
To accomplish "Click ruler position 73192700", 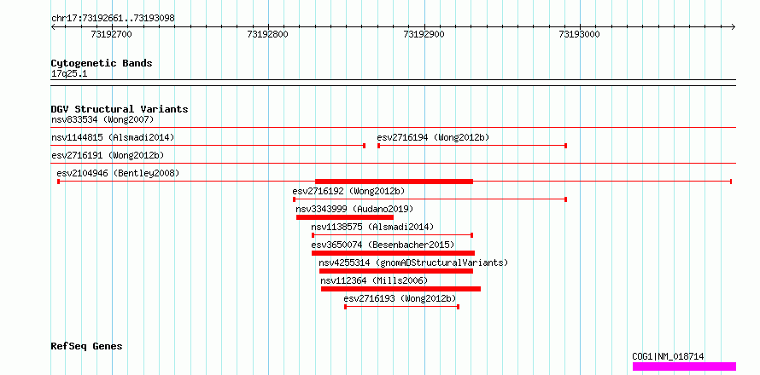I will (111, 34).
